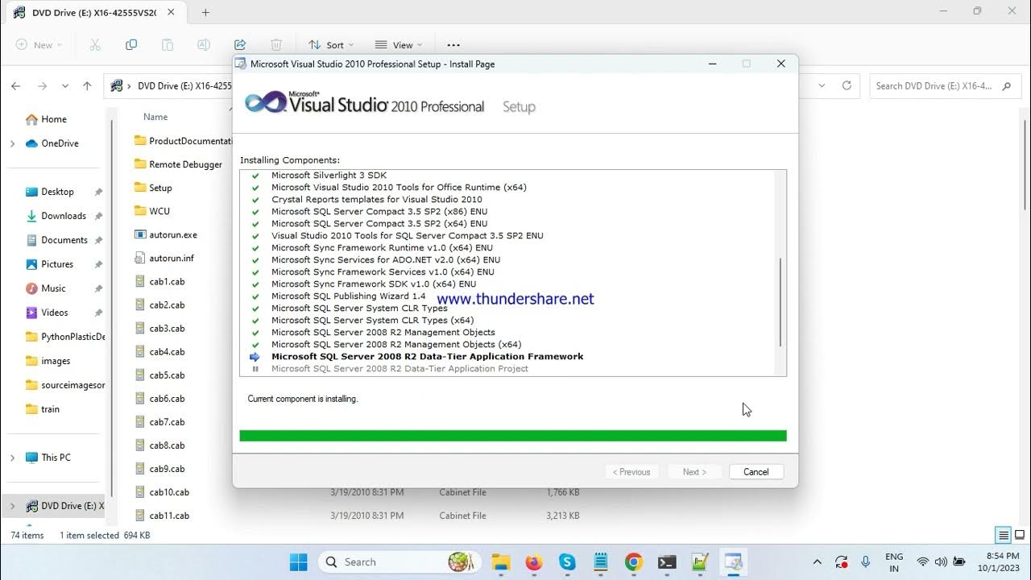
Task: Open Skype from the taskbar
Action: tap(567, 562)
